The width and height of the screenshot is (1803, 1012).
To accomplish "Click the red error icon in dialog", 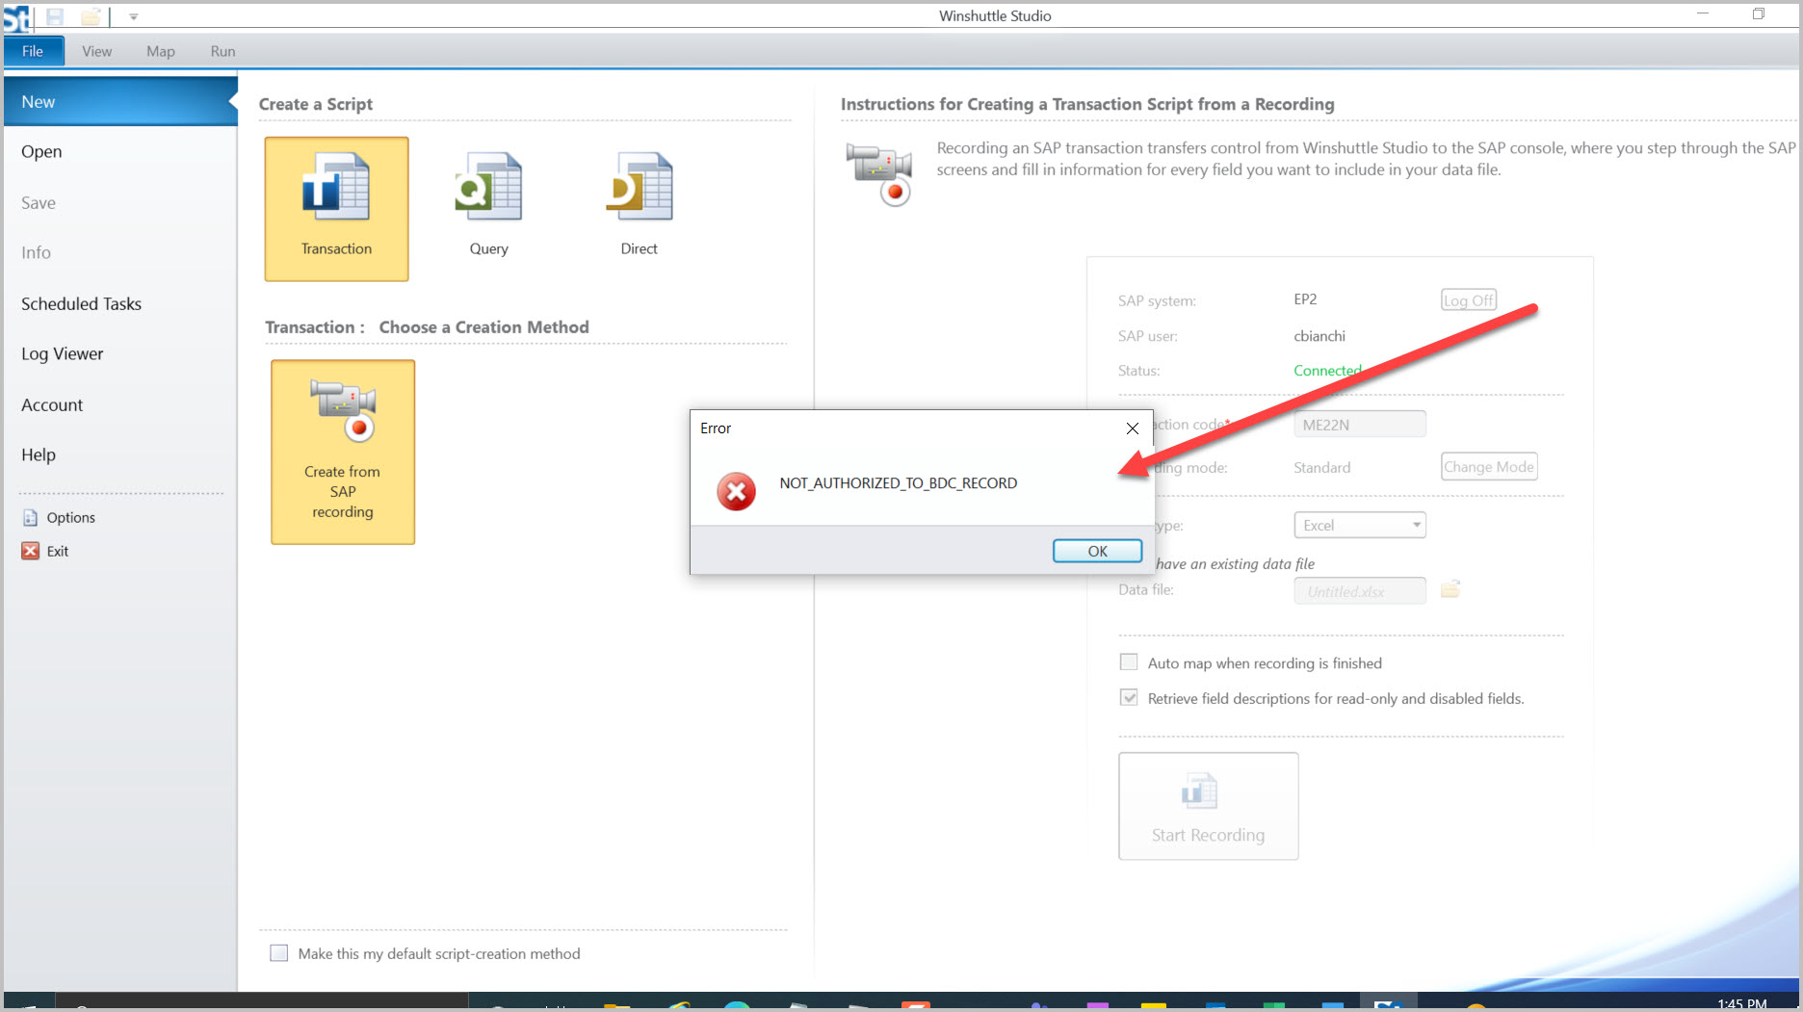I will [x=736, y=491].
